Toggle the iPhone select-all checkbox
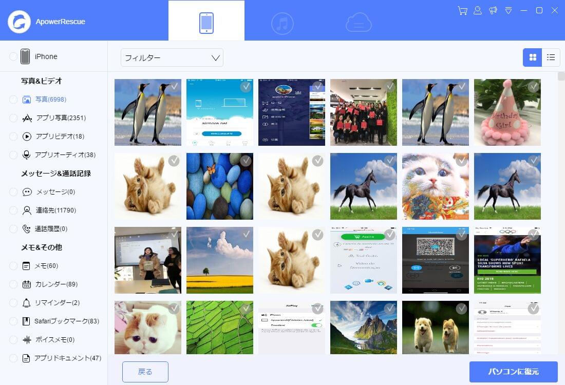The width and height of the screenshot is (565, 385). (x=13, y=56)
